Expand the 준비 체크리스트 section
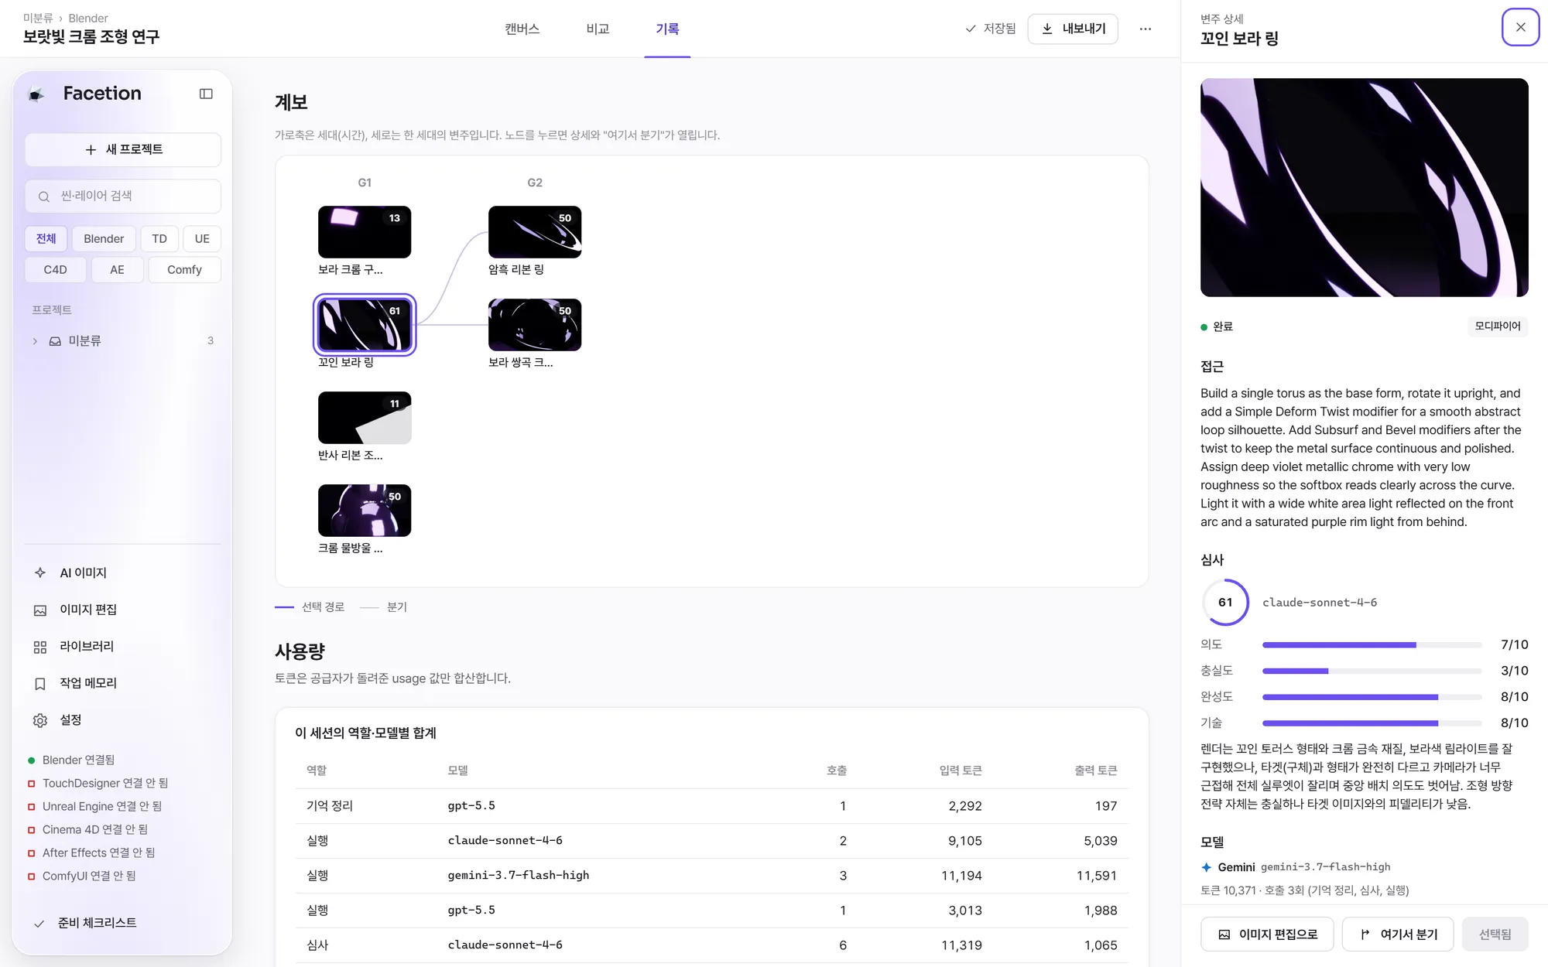 click(122, 923)
